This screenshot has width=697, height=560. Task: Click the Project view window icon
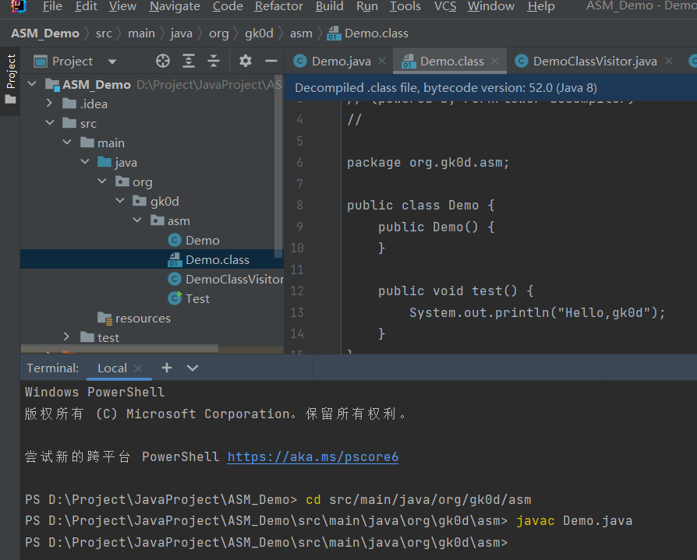tap(41, 61)
